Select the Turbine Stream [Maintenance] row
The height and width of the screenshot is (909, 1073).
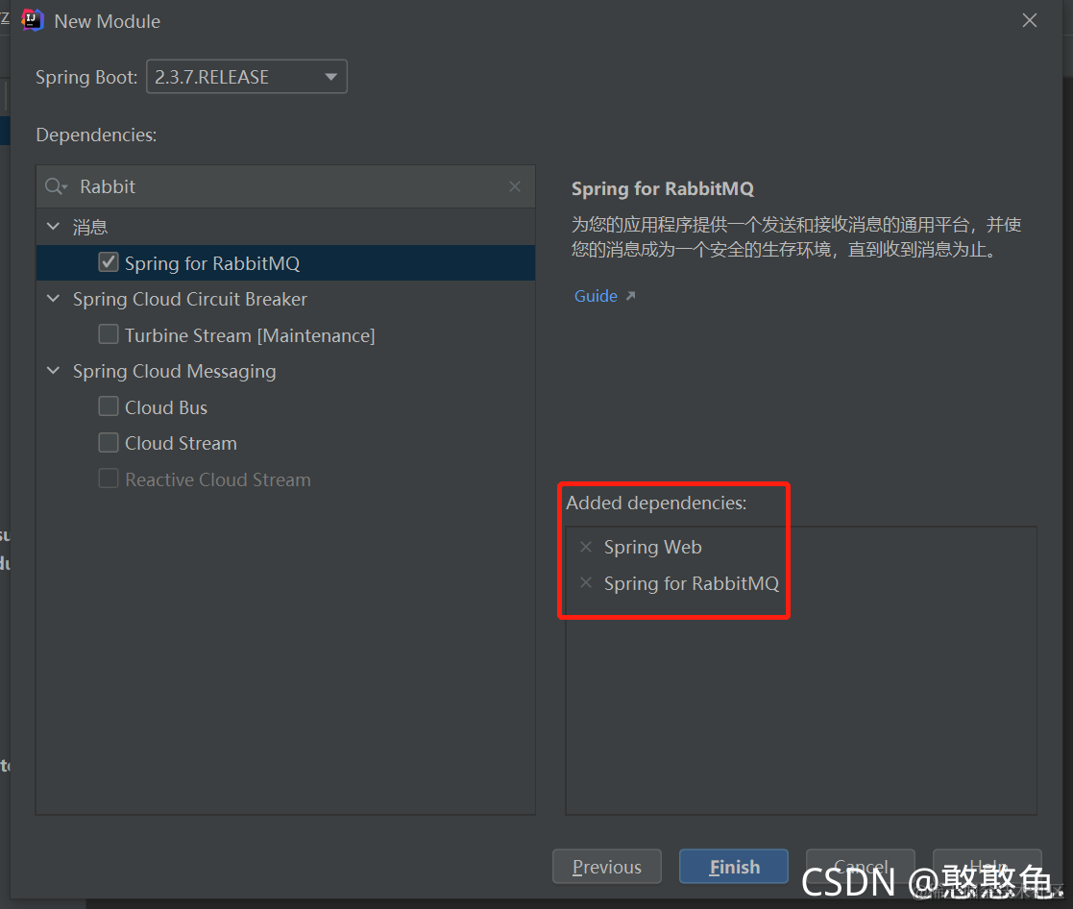point(285,335)
